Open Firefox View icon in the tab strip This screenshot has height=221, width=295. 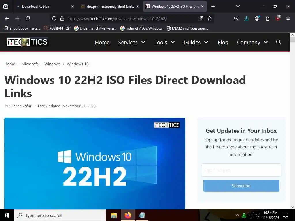(6, 7)
